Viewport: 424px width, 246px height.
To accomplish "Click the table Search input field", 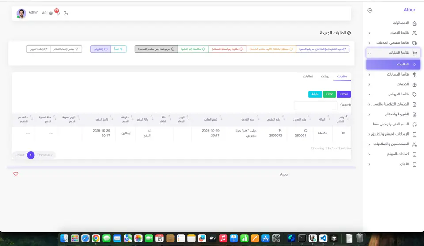I will tap(315, 105).
